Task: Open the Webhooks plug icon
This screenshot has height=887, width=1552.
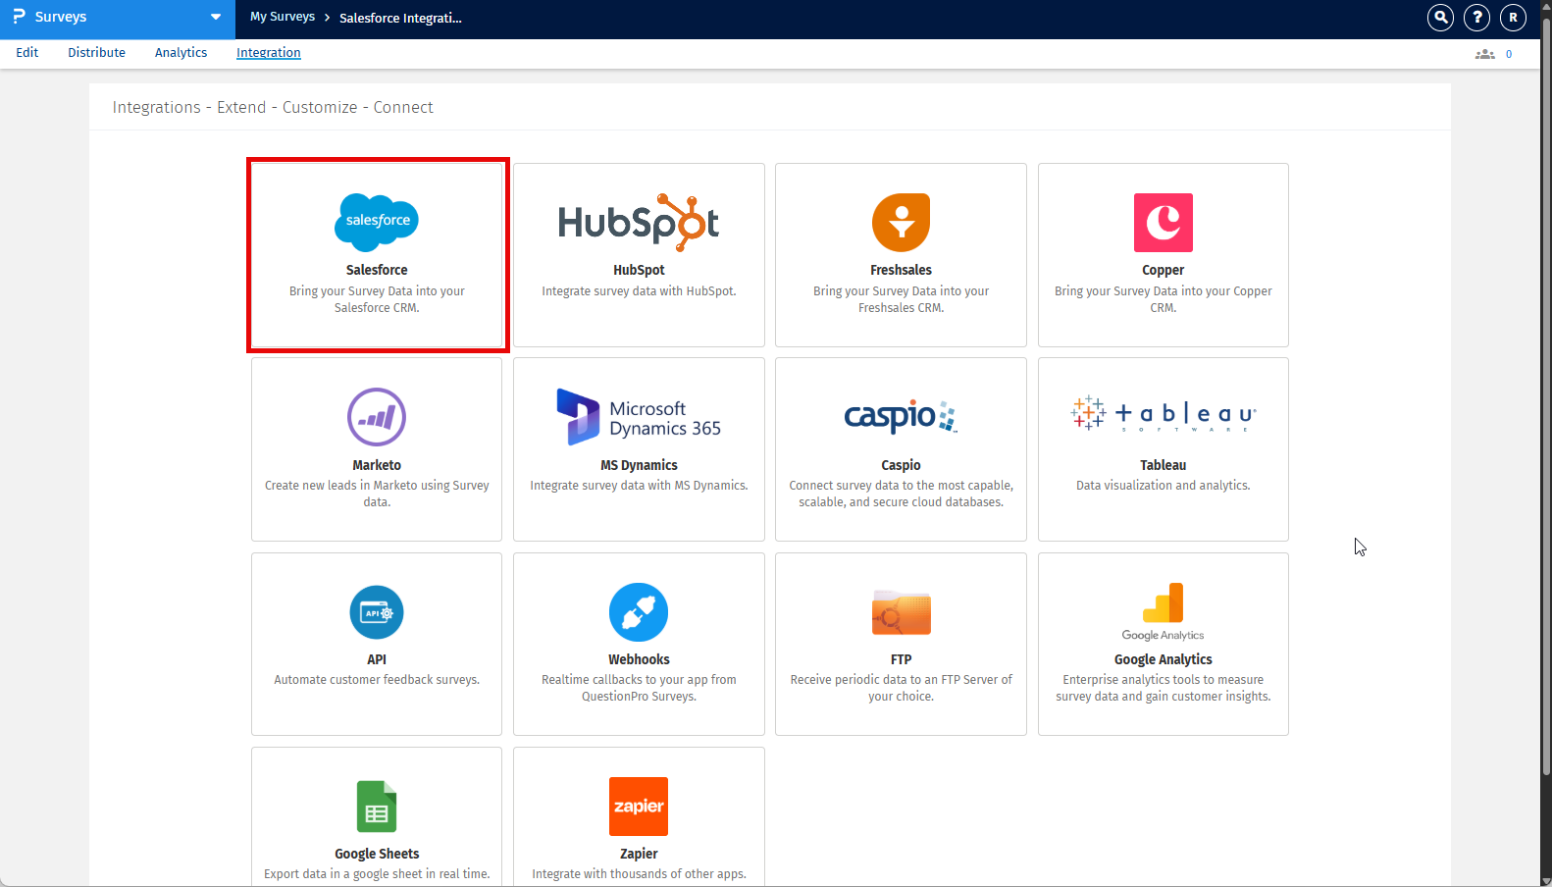Action: tap(639, 612)
